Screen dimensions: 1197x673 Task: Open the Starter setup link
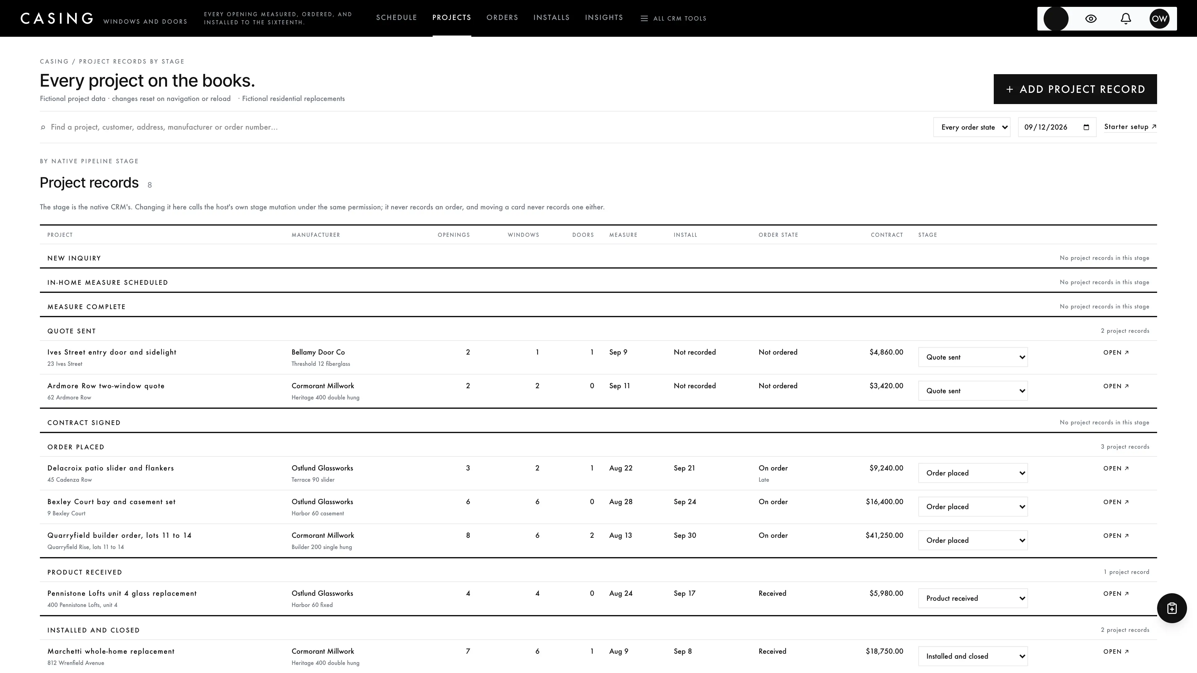pos(1130,127)
